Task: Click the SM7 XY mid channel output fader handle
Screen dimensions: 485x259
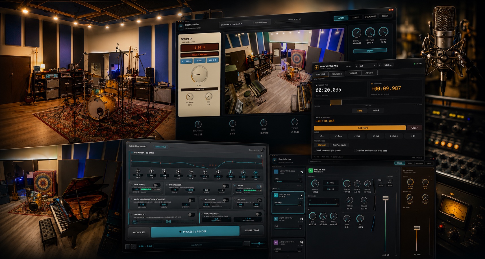Action: click(386, 198)
